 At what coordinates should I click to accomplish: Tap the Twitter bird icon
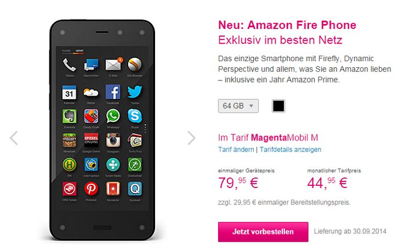point(135,92)
